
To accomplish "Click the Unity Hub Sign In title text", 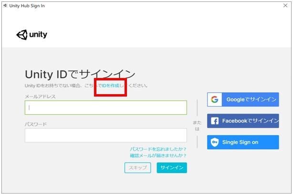I will tap(27, 6).
